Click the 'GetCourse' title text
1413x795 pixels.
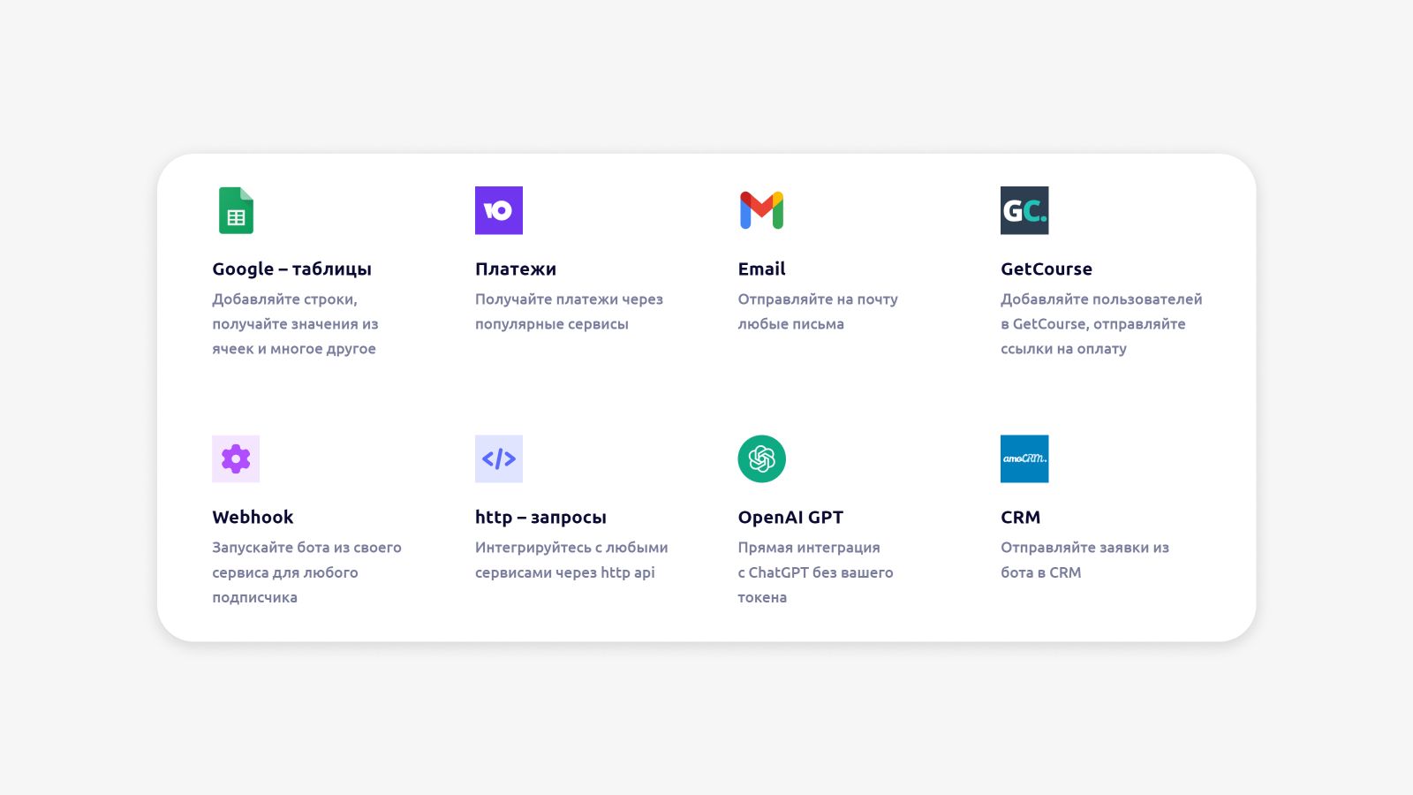tap(1047, 269)
